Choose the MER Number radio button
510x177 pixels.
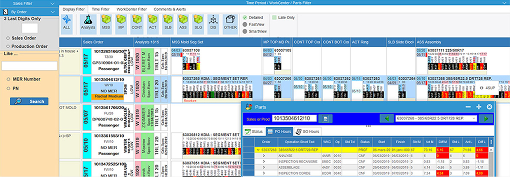tap(8, 79)
